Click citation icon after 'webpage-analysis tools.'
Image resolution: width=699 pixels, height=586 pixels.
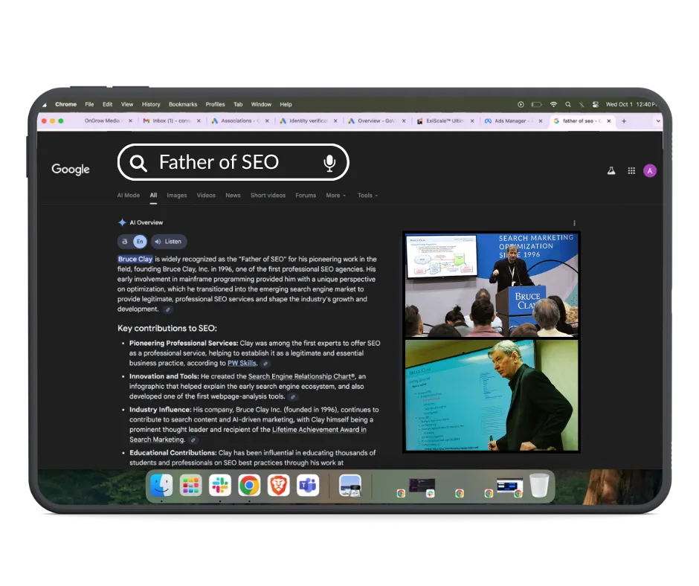coord(293,396)
